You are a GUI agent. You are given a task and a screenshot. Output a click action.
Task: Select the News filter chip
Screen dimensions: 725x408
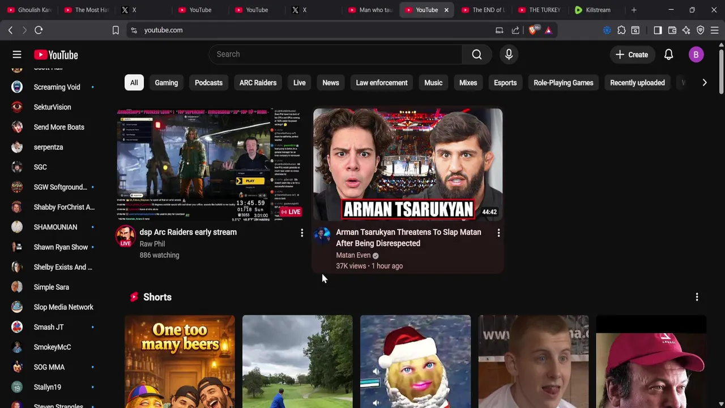click(331, 83)
